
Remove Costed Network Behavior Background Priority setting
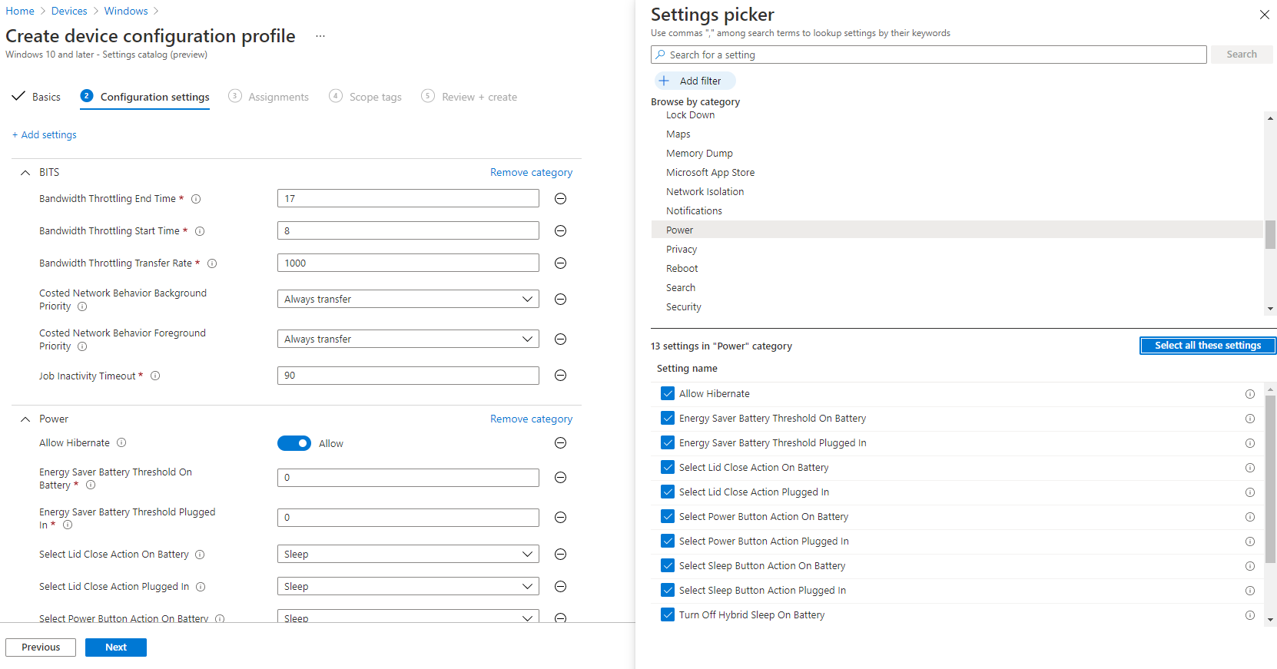[561, 300]
